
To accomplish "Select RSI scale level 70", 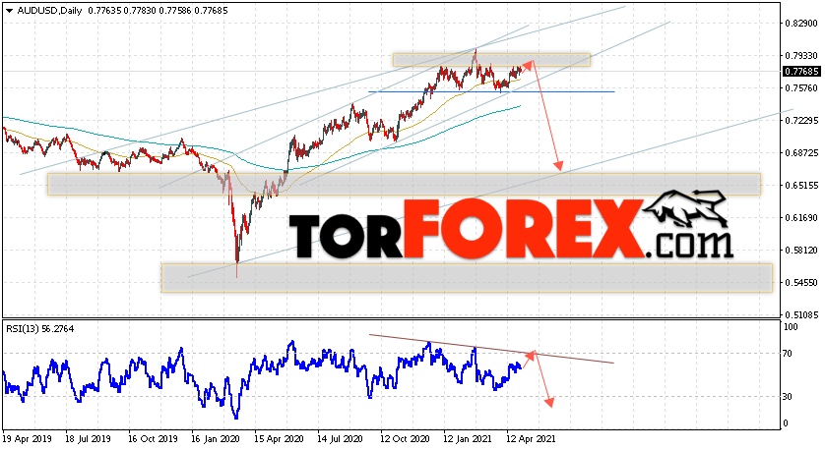I will tap(788, 354).
